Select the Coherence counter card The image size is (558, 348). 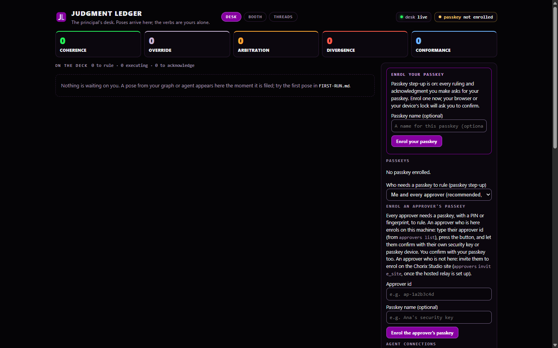(98, 44)
